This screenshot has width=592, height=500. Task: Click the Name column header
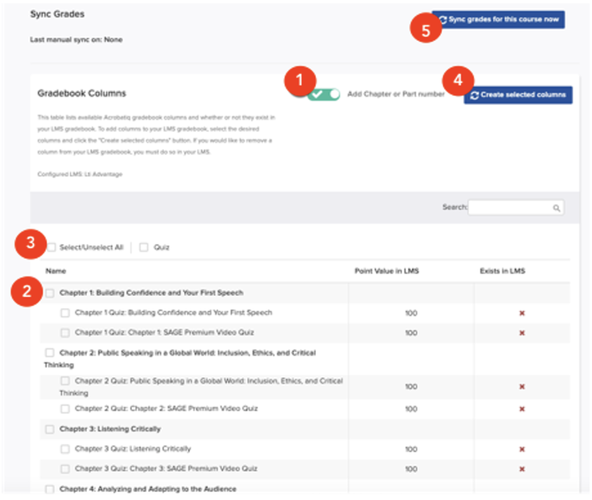(x=56, y=271)
